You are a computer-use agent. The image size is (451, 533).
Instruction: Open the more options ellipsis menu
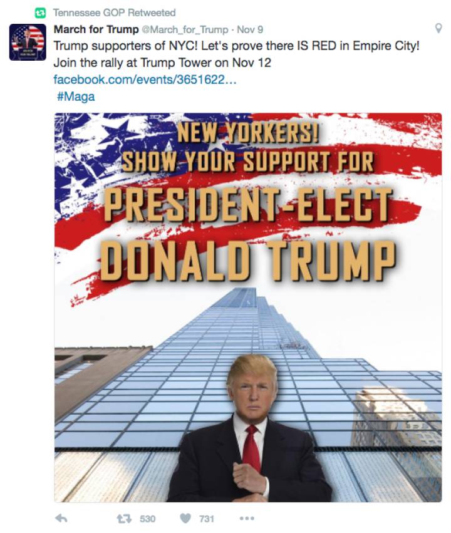(x=247, y=519)
